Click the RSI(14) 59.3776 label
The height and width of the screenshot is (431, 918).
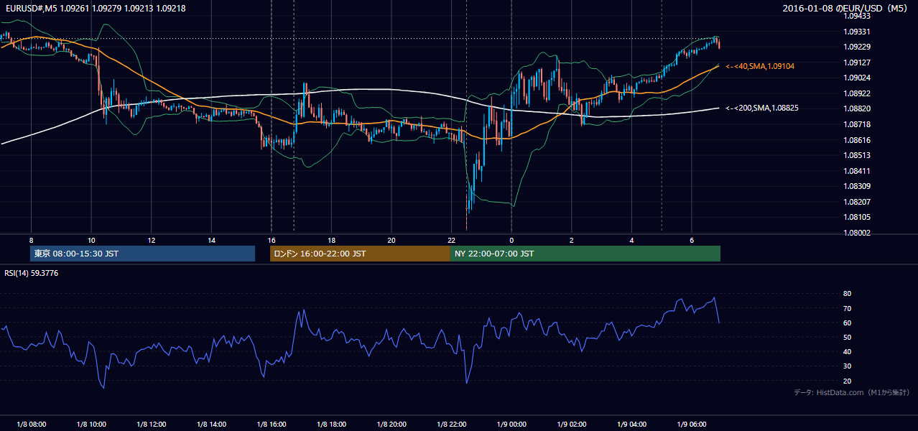32,273
